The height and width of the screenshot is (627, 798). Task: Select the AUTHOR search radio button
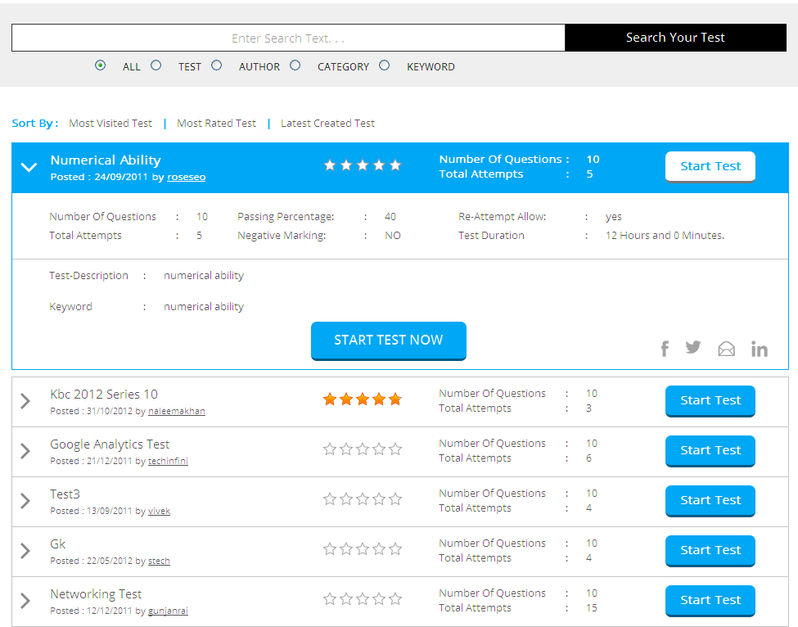click(x=217, y=65)
